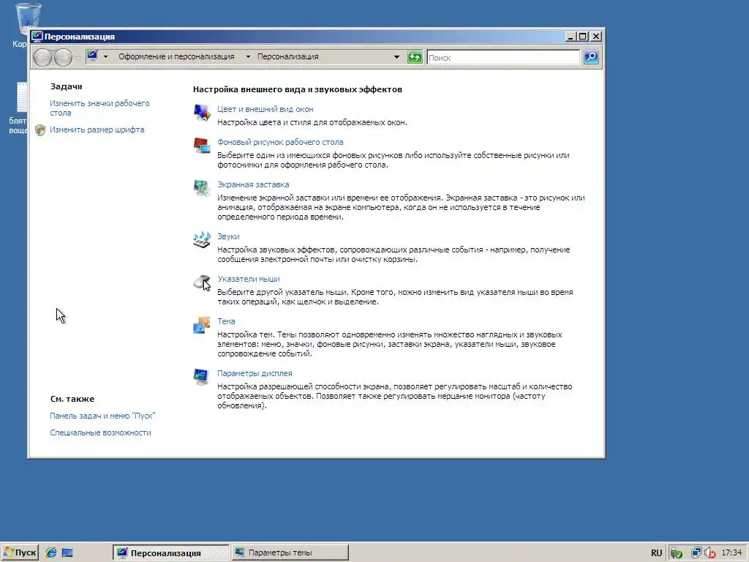The width and height of the screenshot is (749, 562).
Task: Open Параметры дисплея link
Action: (x=255, y=373)
